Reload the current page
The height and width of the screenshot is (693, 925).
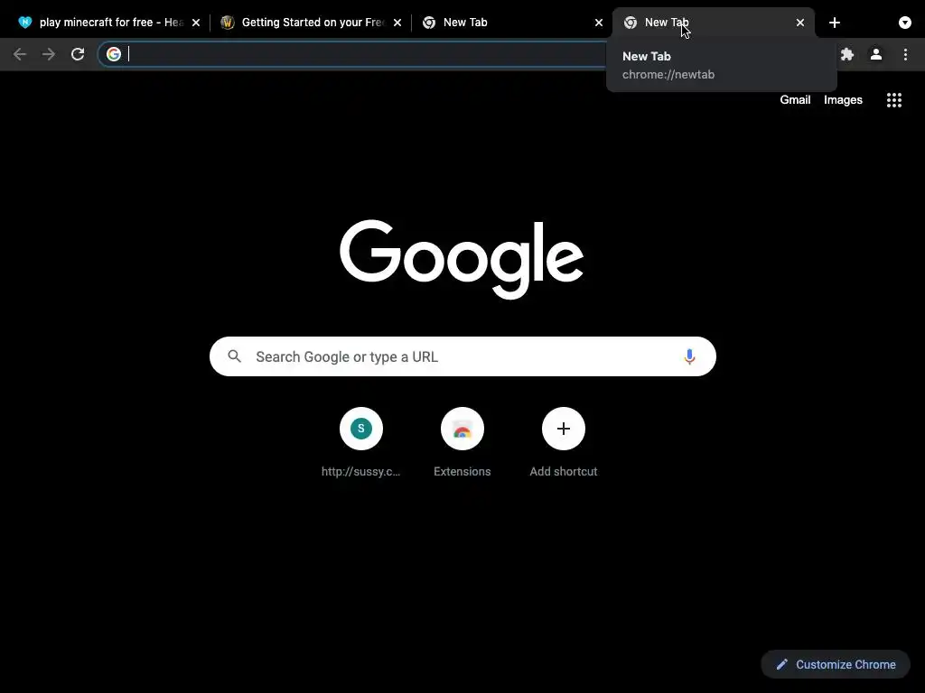(78, 54)
